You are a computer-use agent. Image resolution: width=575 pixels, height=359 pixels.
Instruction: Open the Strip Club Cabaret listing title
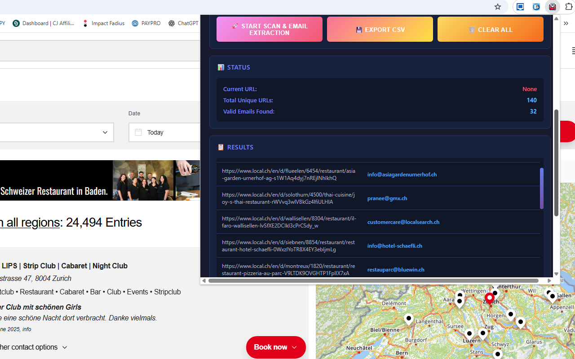64,266
